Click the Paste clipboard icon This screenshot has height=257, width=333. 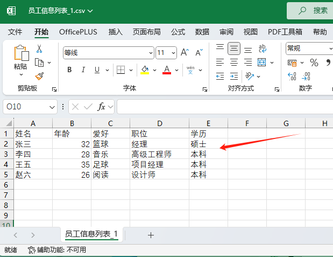tap(21, 53)
